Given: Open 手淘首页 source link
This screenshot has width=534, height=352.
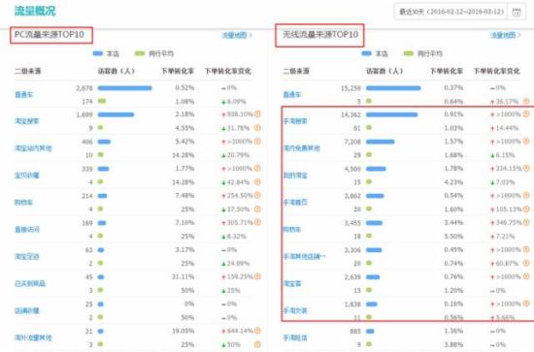Looking at the screenshot, I should tap(295, 203).
